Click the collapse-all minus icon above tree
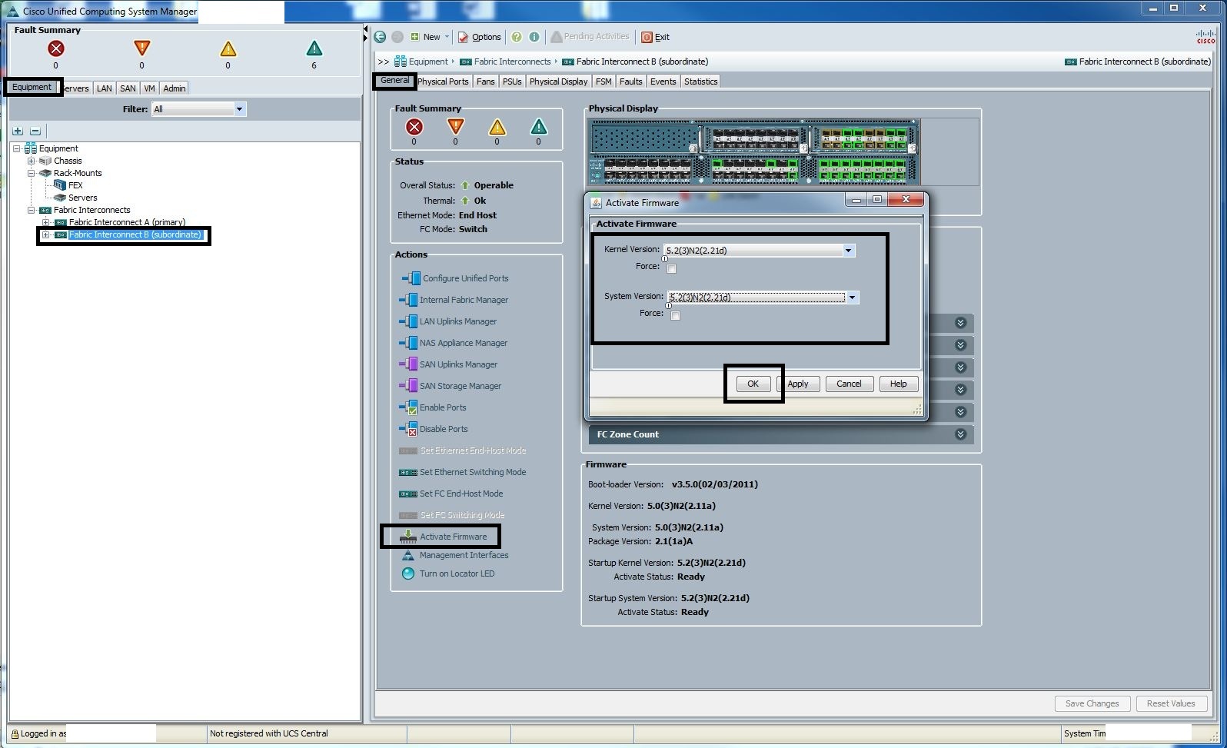 click(35, 131)
